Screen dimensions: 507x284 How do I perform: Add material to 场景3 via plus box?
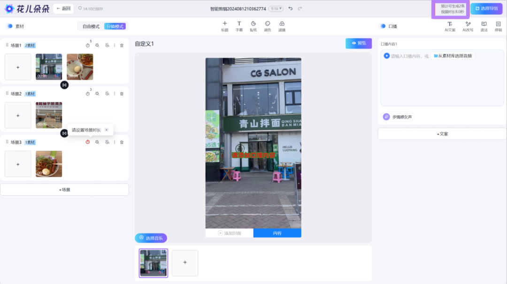pos(18,164)
